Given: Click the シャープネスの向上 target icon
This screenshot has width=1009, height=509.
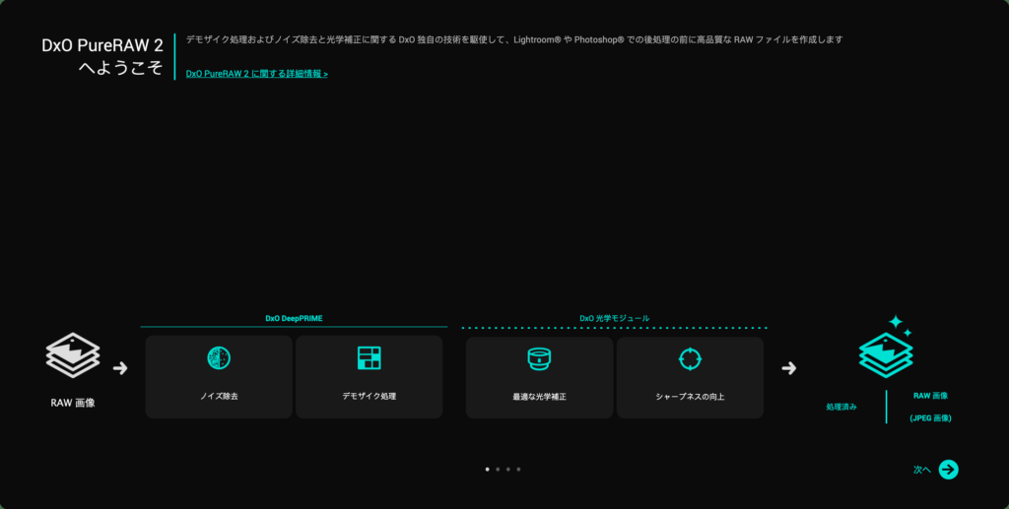Looking at the screenshot, I should click(690, 358).
